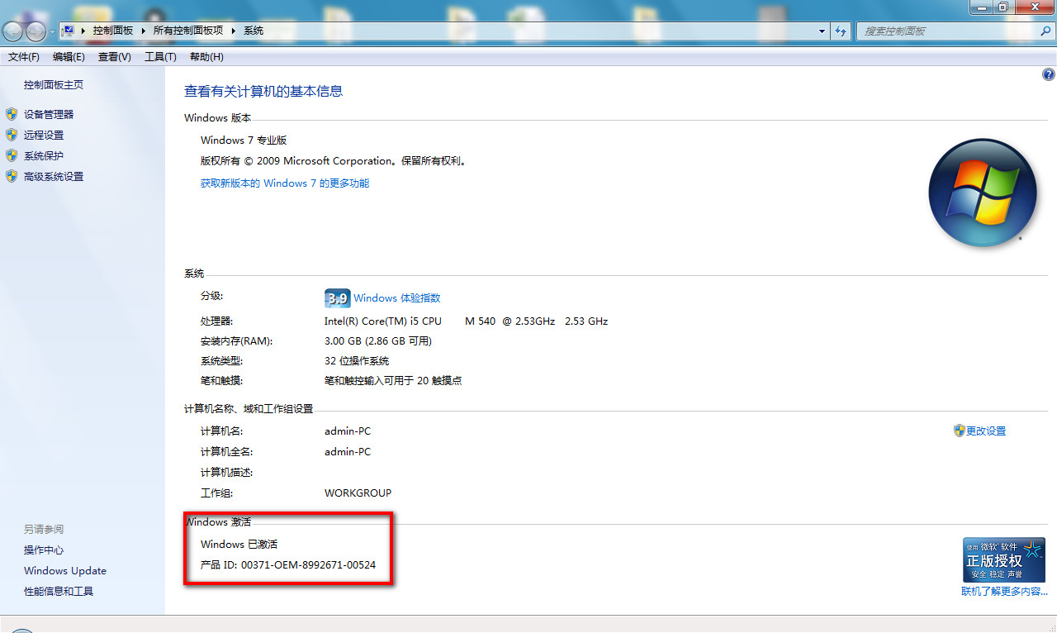Viewport: 1057px width, 633px height.
Task: Open the 编辑(E) menu
Action: (69, 57)
